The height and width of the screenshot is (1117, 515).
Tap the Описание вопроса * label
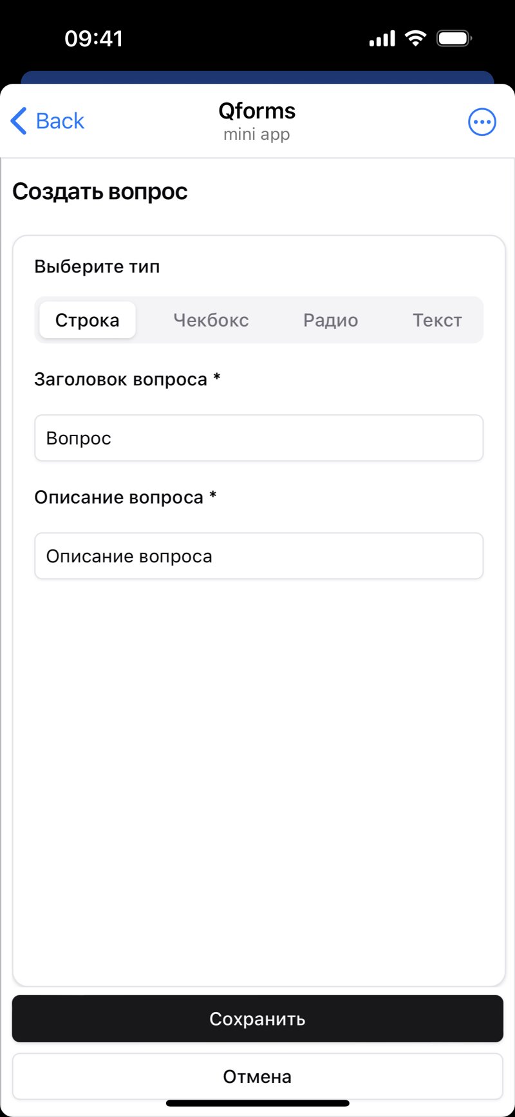coord(126,497)
